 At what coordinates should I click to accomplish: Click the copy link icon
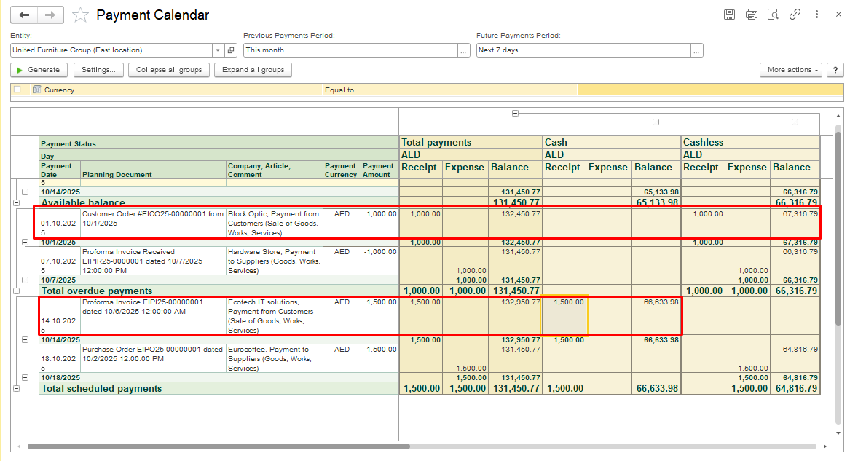(795, 15)
